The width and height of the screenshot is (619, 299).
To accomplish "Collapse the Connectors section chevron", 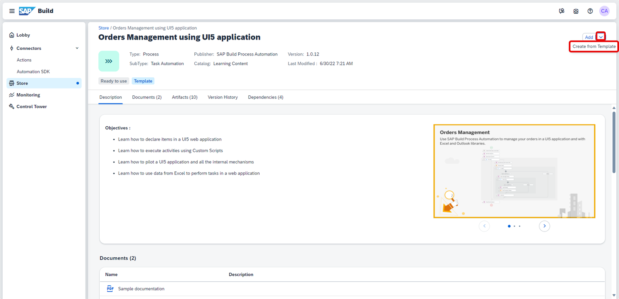I will [77, 48].
